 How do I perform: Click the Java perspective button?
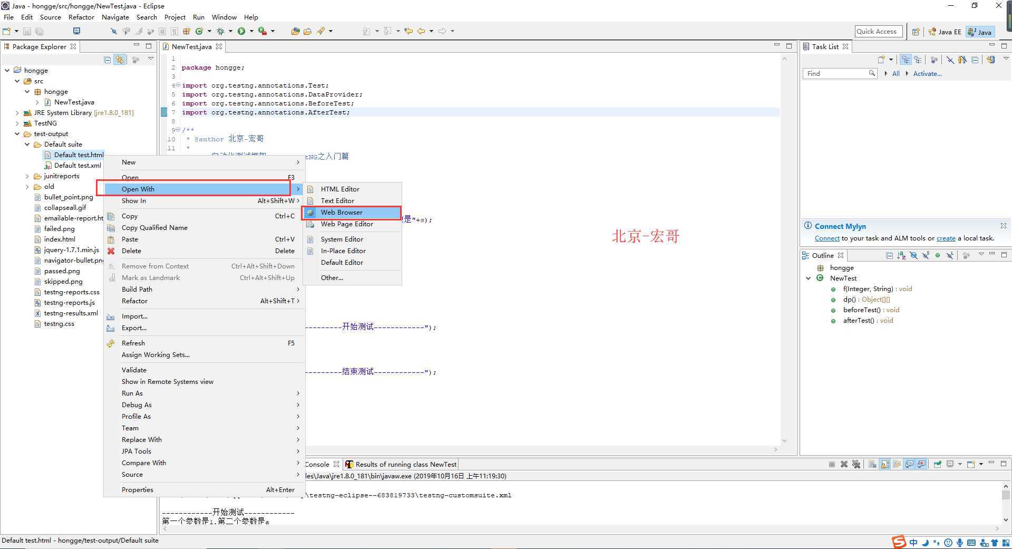click(980, 32)
